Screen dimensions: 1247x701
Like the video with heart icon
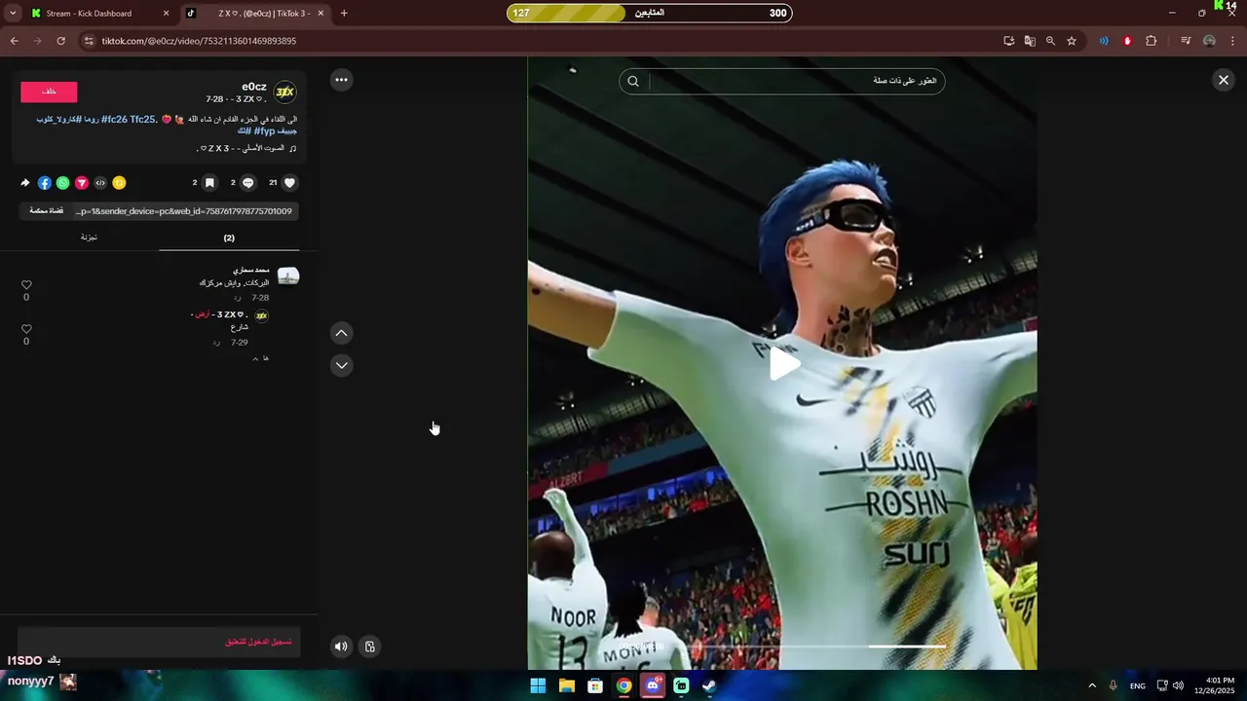(289, 182)
